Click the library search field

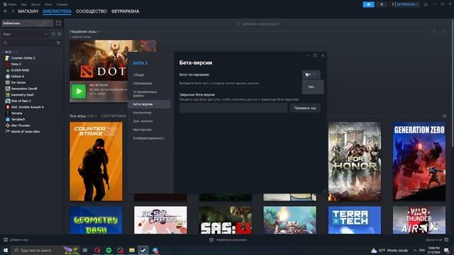(28, 42)
